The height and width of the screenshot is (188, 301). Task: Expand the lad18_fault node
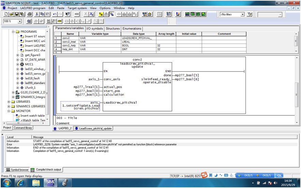[18, 78]
